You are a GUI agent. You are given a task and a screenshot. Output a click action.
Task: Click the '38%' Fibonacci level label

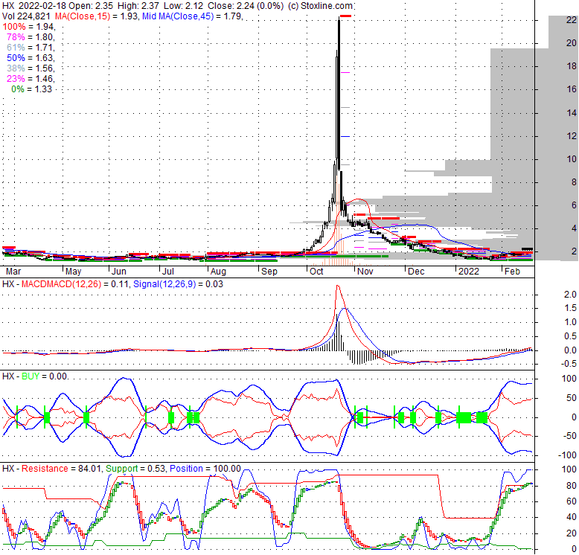click(16, 68)
